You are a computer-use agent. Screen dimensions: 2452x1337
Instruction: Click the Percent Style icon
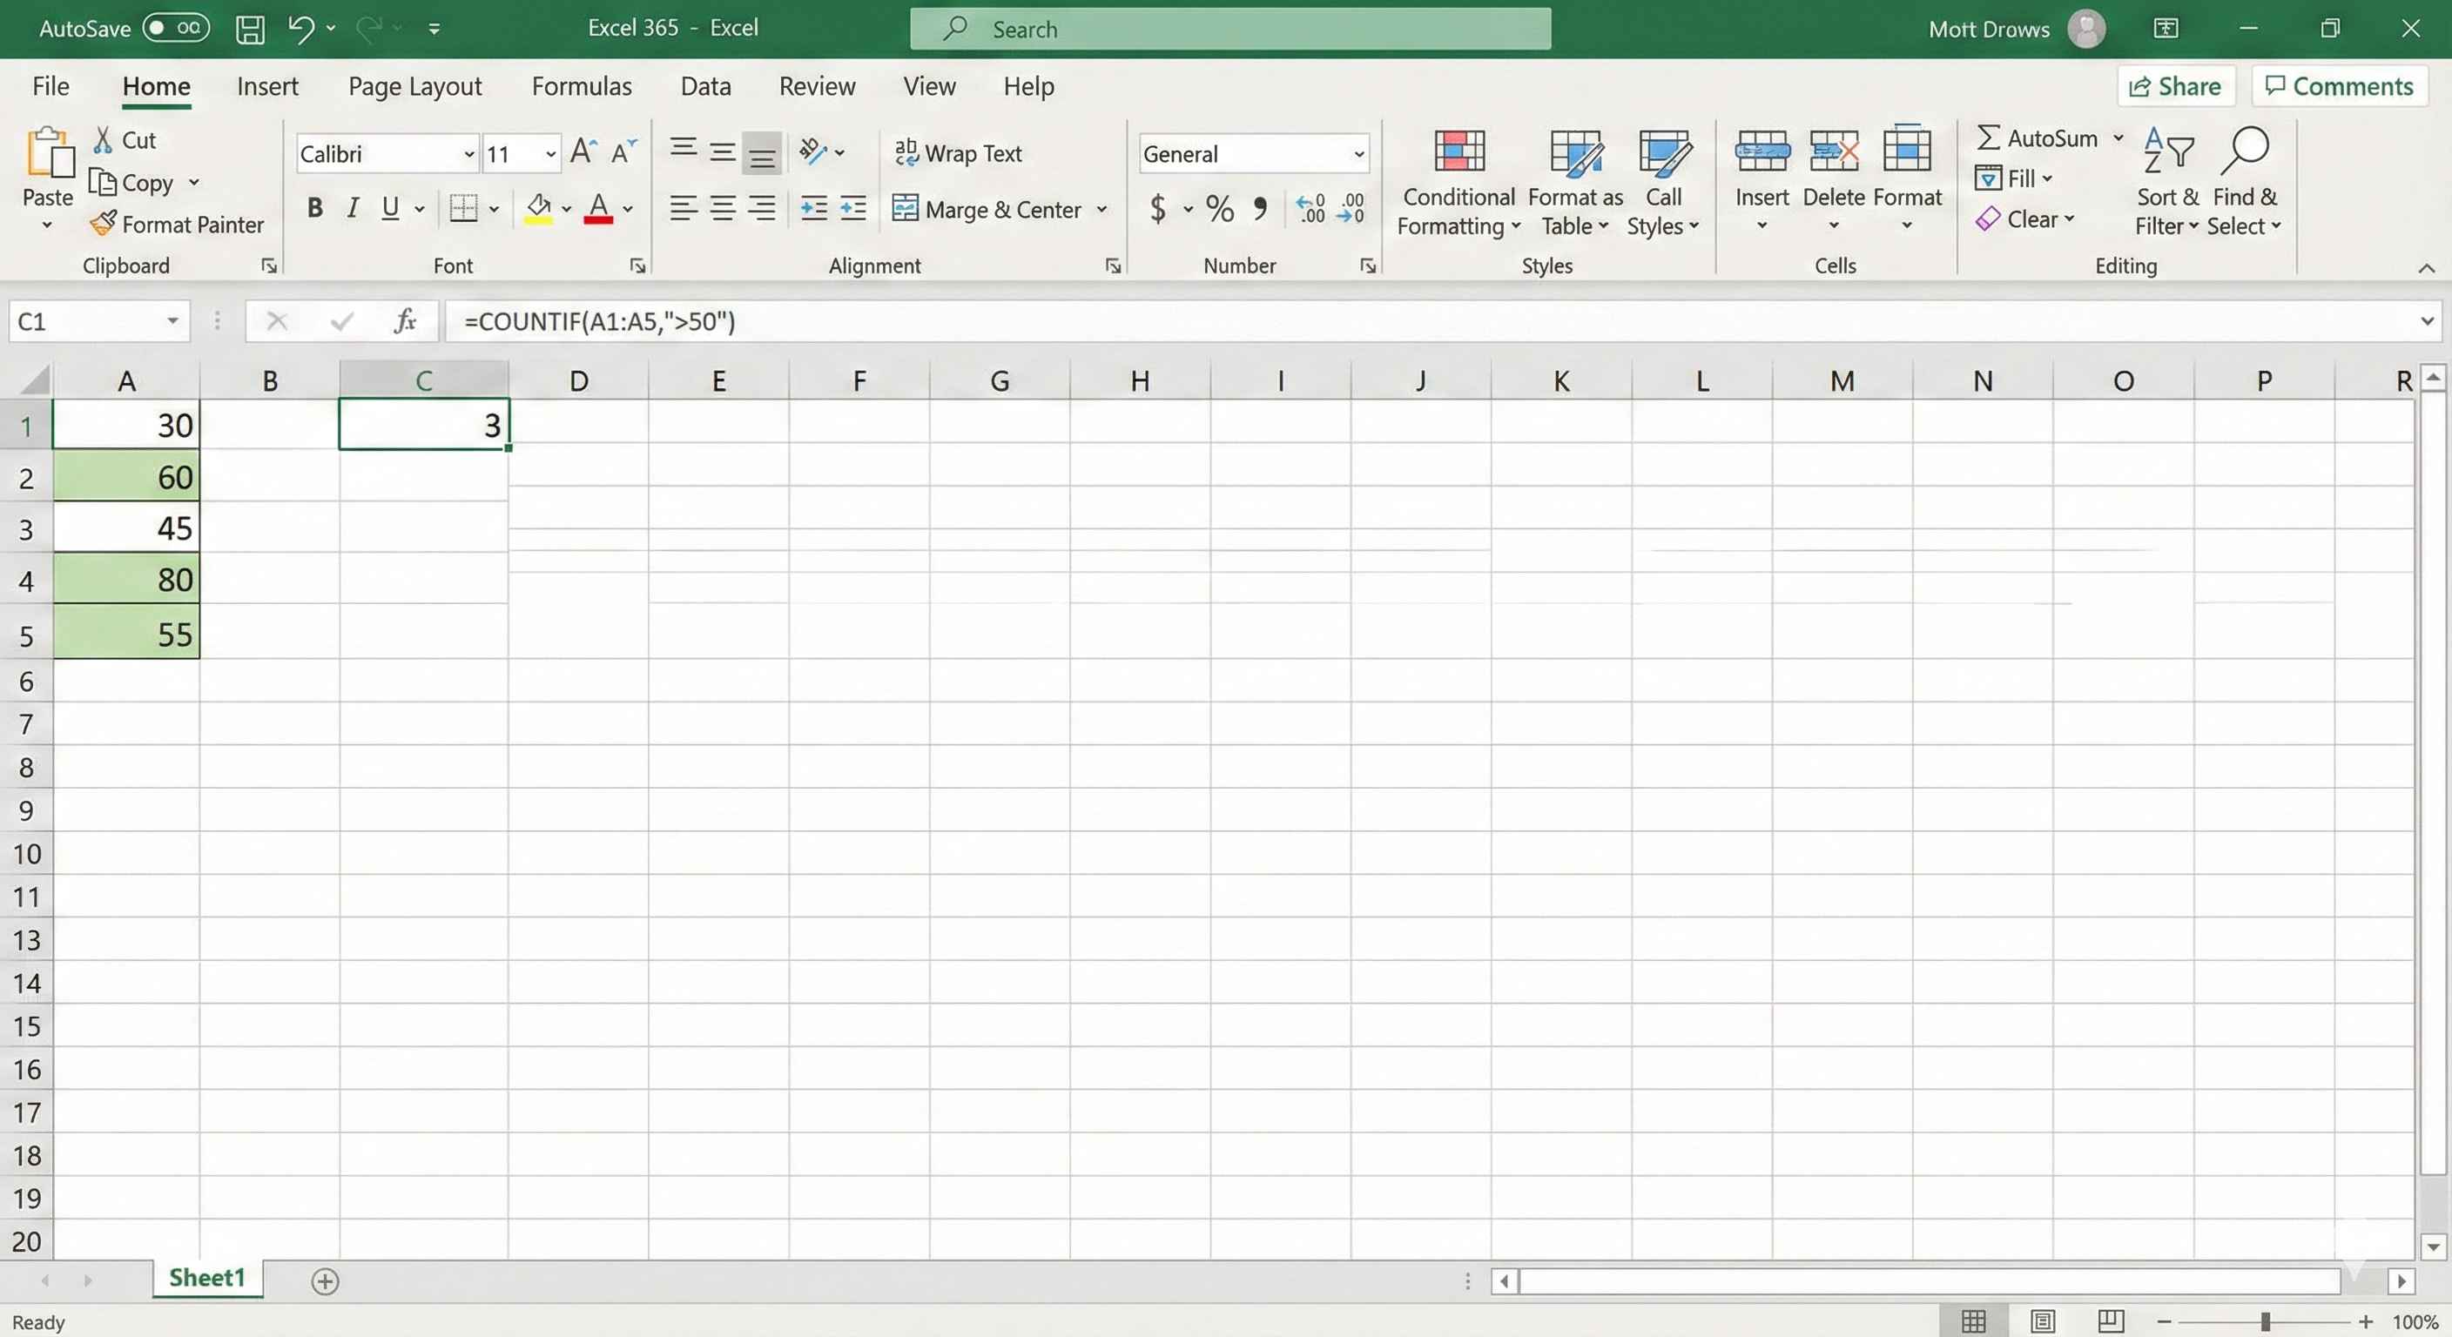point(1219,208)
